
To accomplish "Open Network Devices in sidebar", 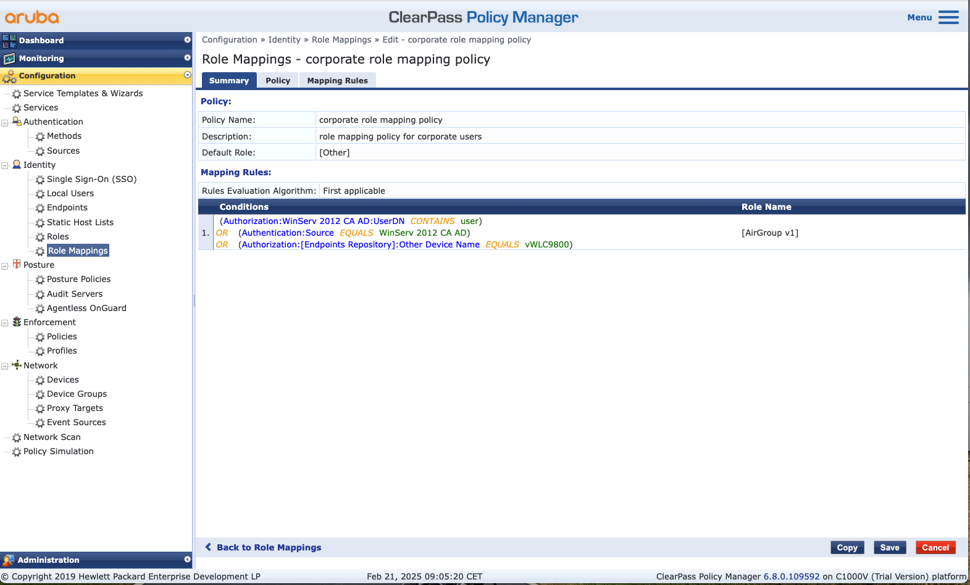I will click(x=63, y=380).
